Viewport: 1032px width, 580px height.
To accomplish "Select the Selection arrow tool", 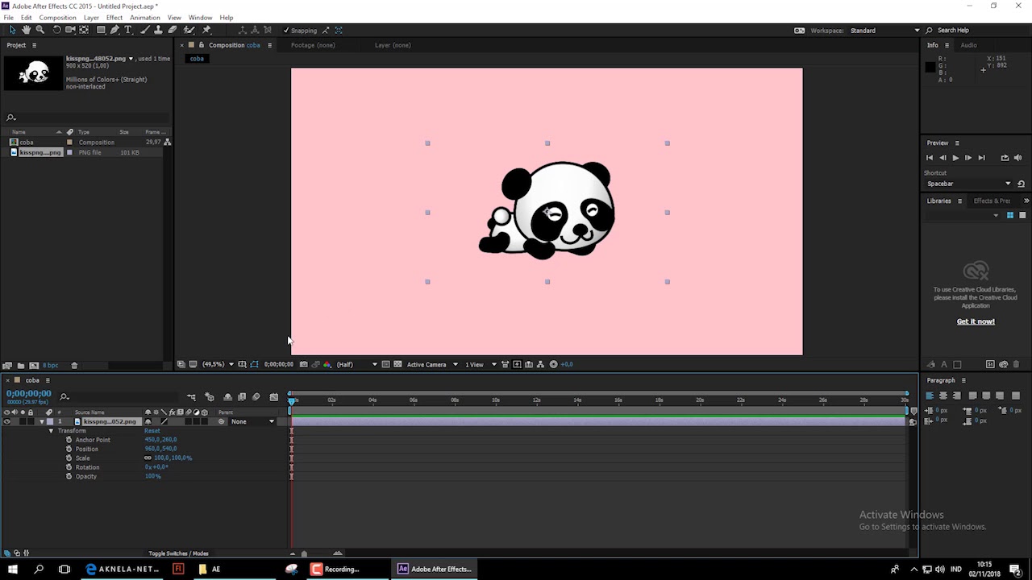I will coord(12,30).
